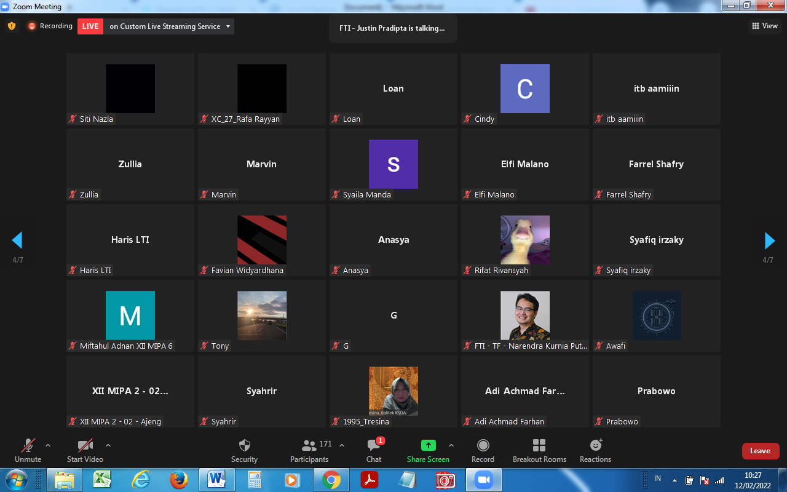Expand Share Screen options arrow
Image resolution: width=787 pixels, height=492 pixels.
click(451, 445)
